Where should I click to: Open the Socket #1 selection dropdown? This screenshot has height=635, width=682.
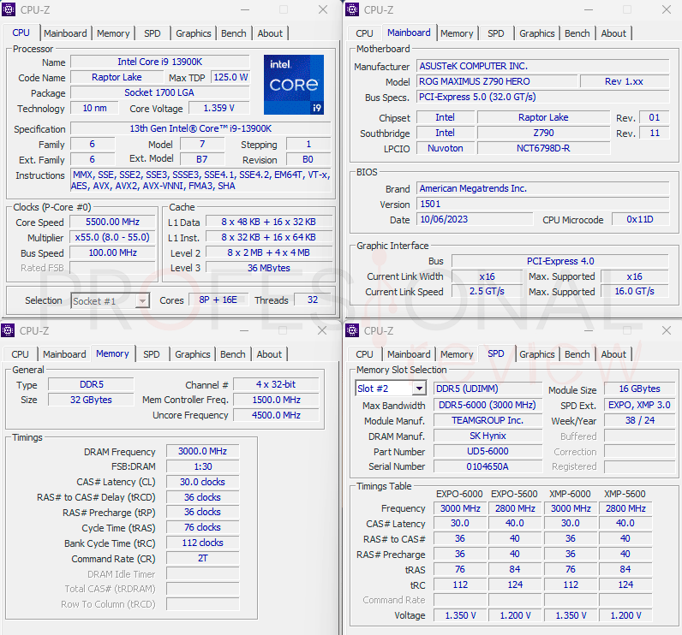point(142,300)
